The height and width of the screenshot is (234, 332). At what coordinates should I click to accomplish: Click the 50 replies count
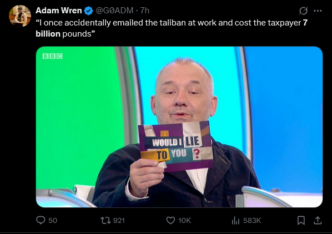[53, 221]
